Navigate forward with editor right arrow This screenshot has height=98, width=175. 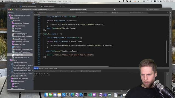tap(37, 13)
